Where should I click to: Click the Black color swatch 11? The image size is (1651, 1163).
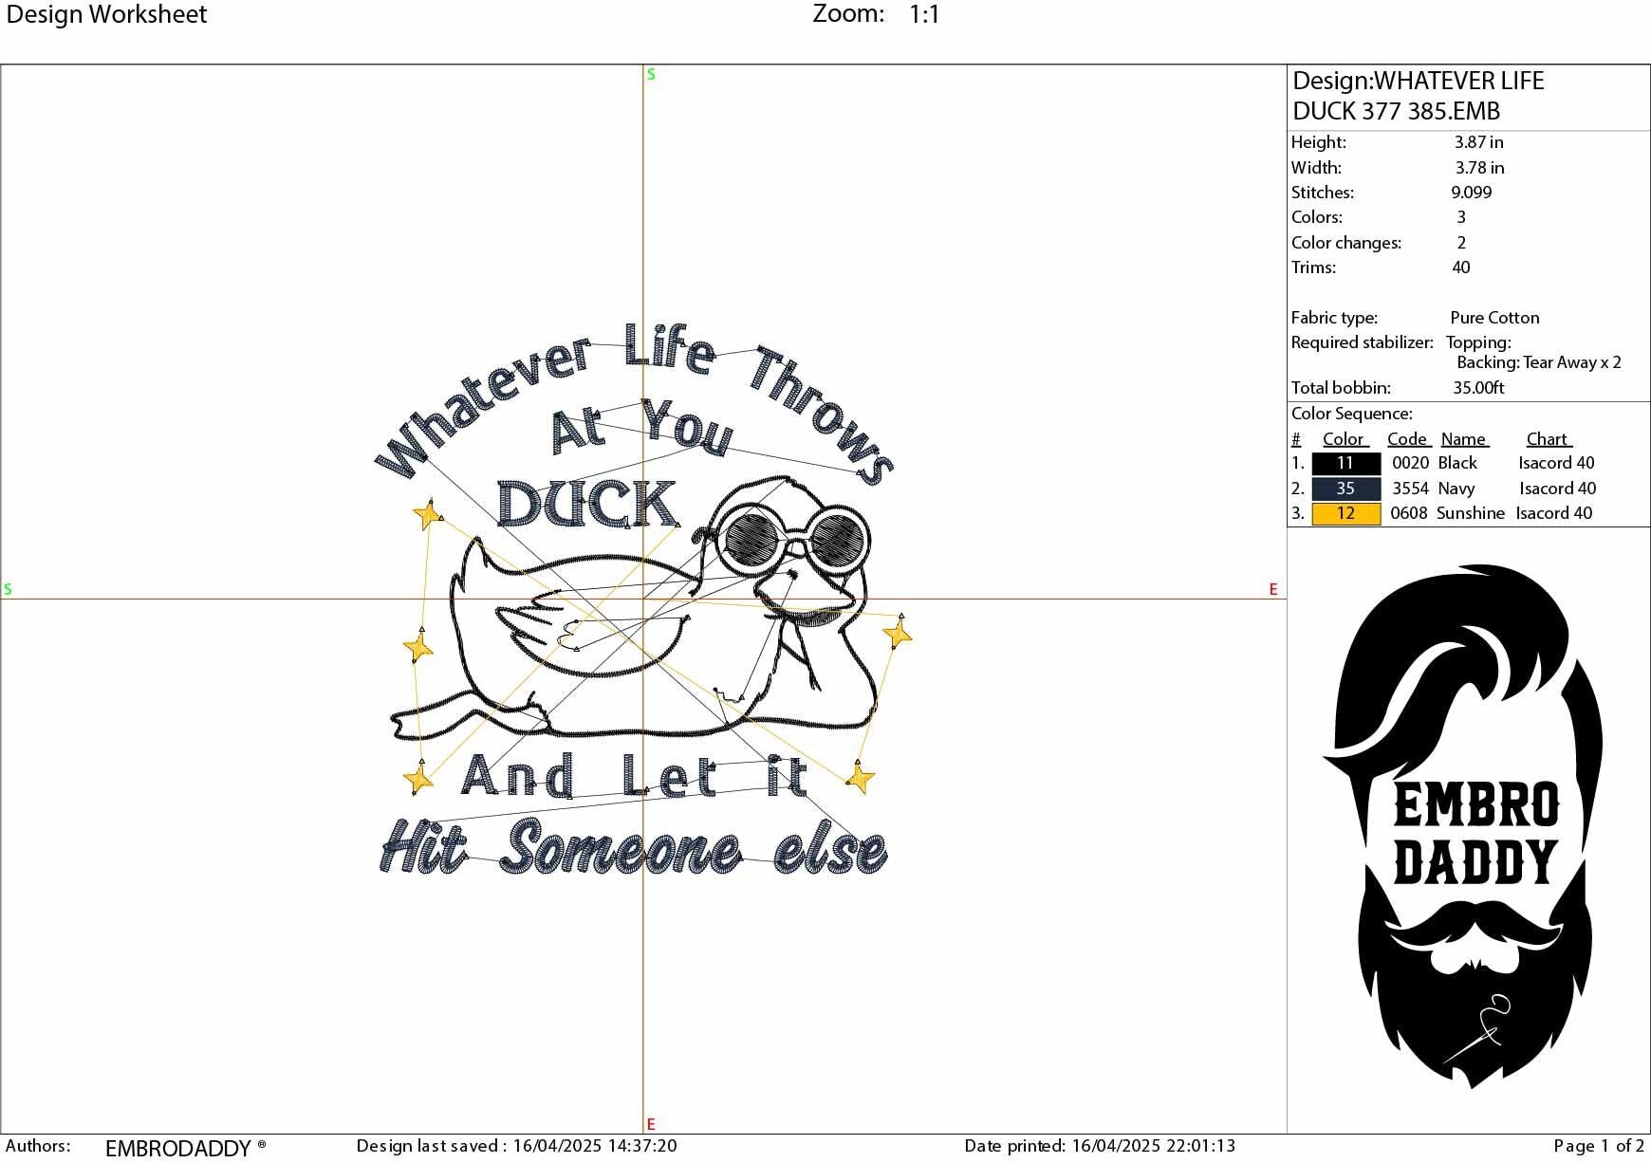coord(1345,463)
